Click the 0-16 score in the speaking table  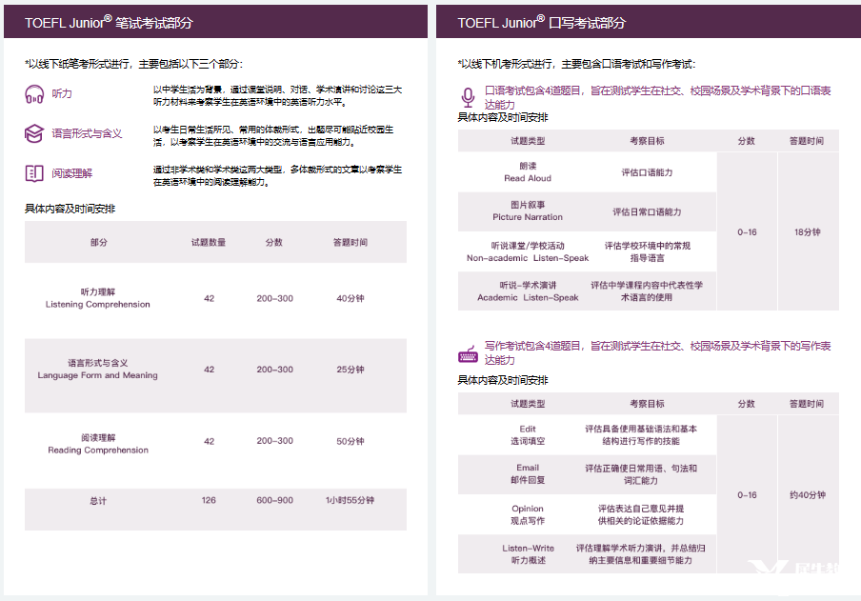(x=747, y=232)
